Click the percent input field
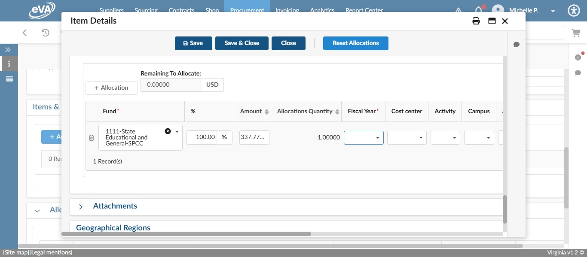 click(202, 137)
